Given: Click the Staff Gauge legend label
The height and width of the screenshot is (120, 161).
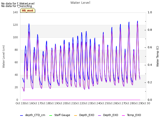Looking at the screenshot, I should (x=62, y=115).
